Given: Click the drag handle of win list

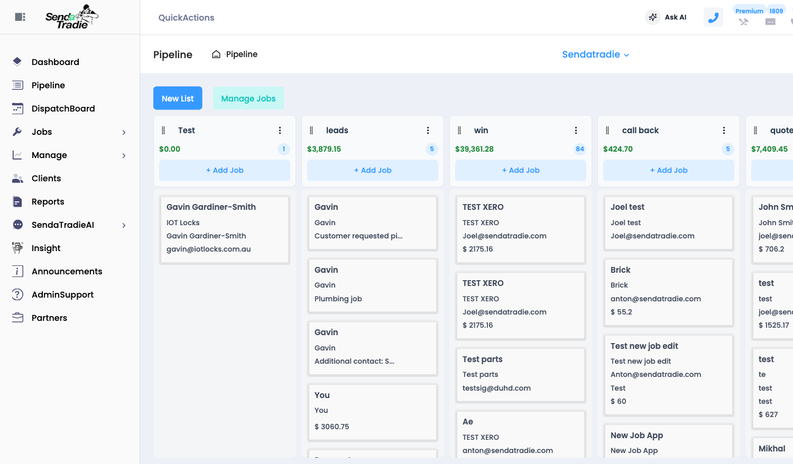Looking at the screenshot, I should (459, 131).
